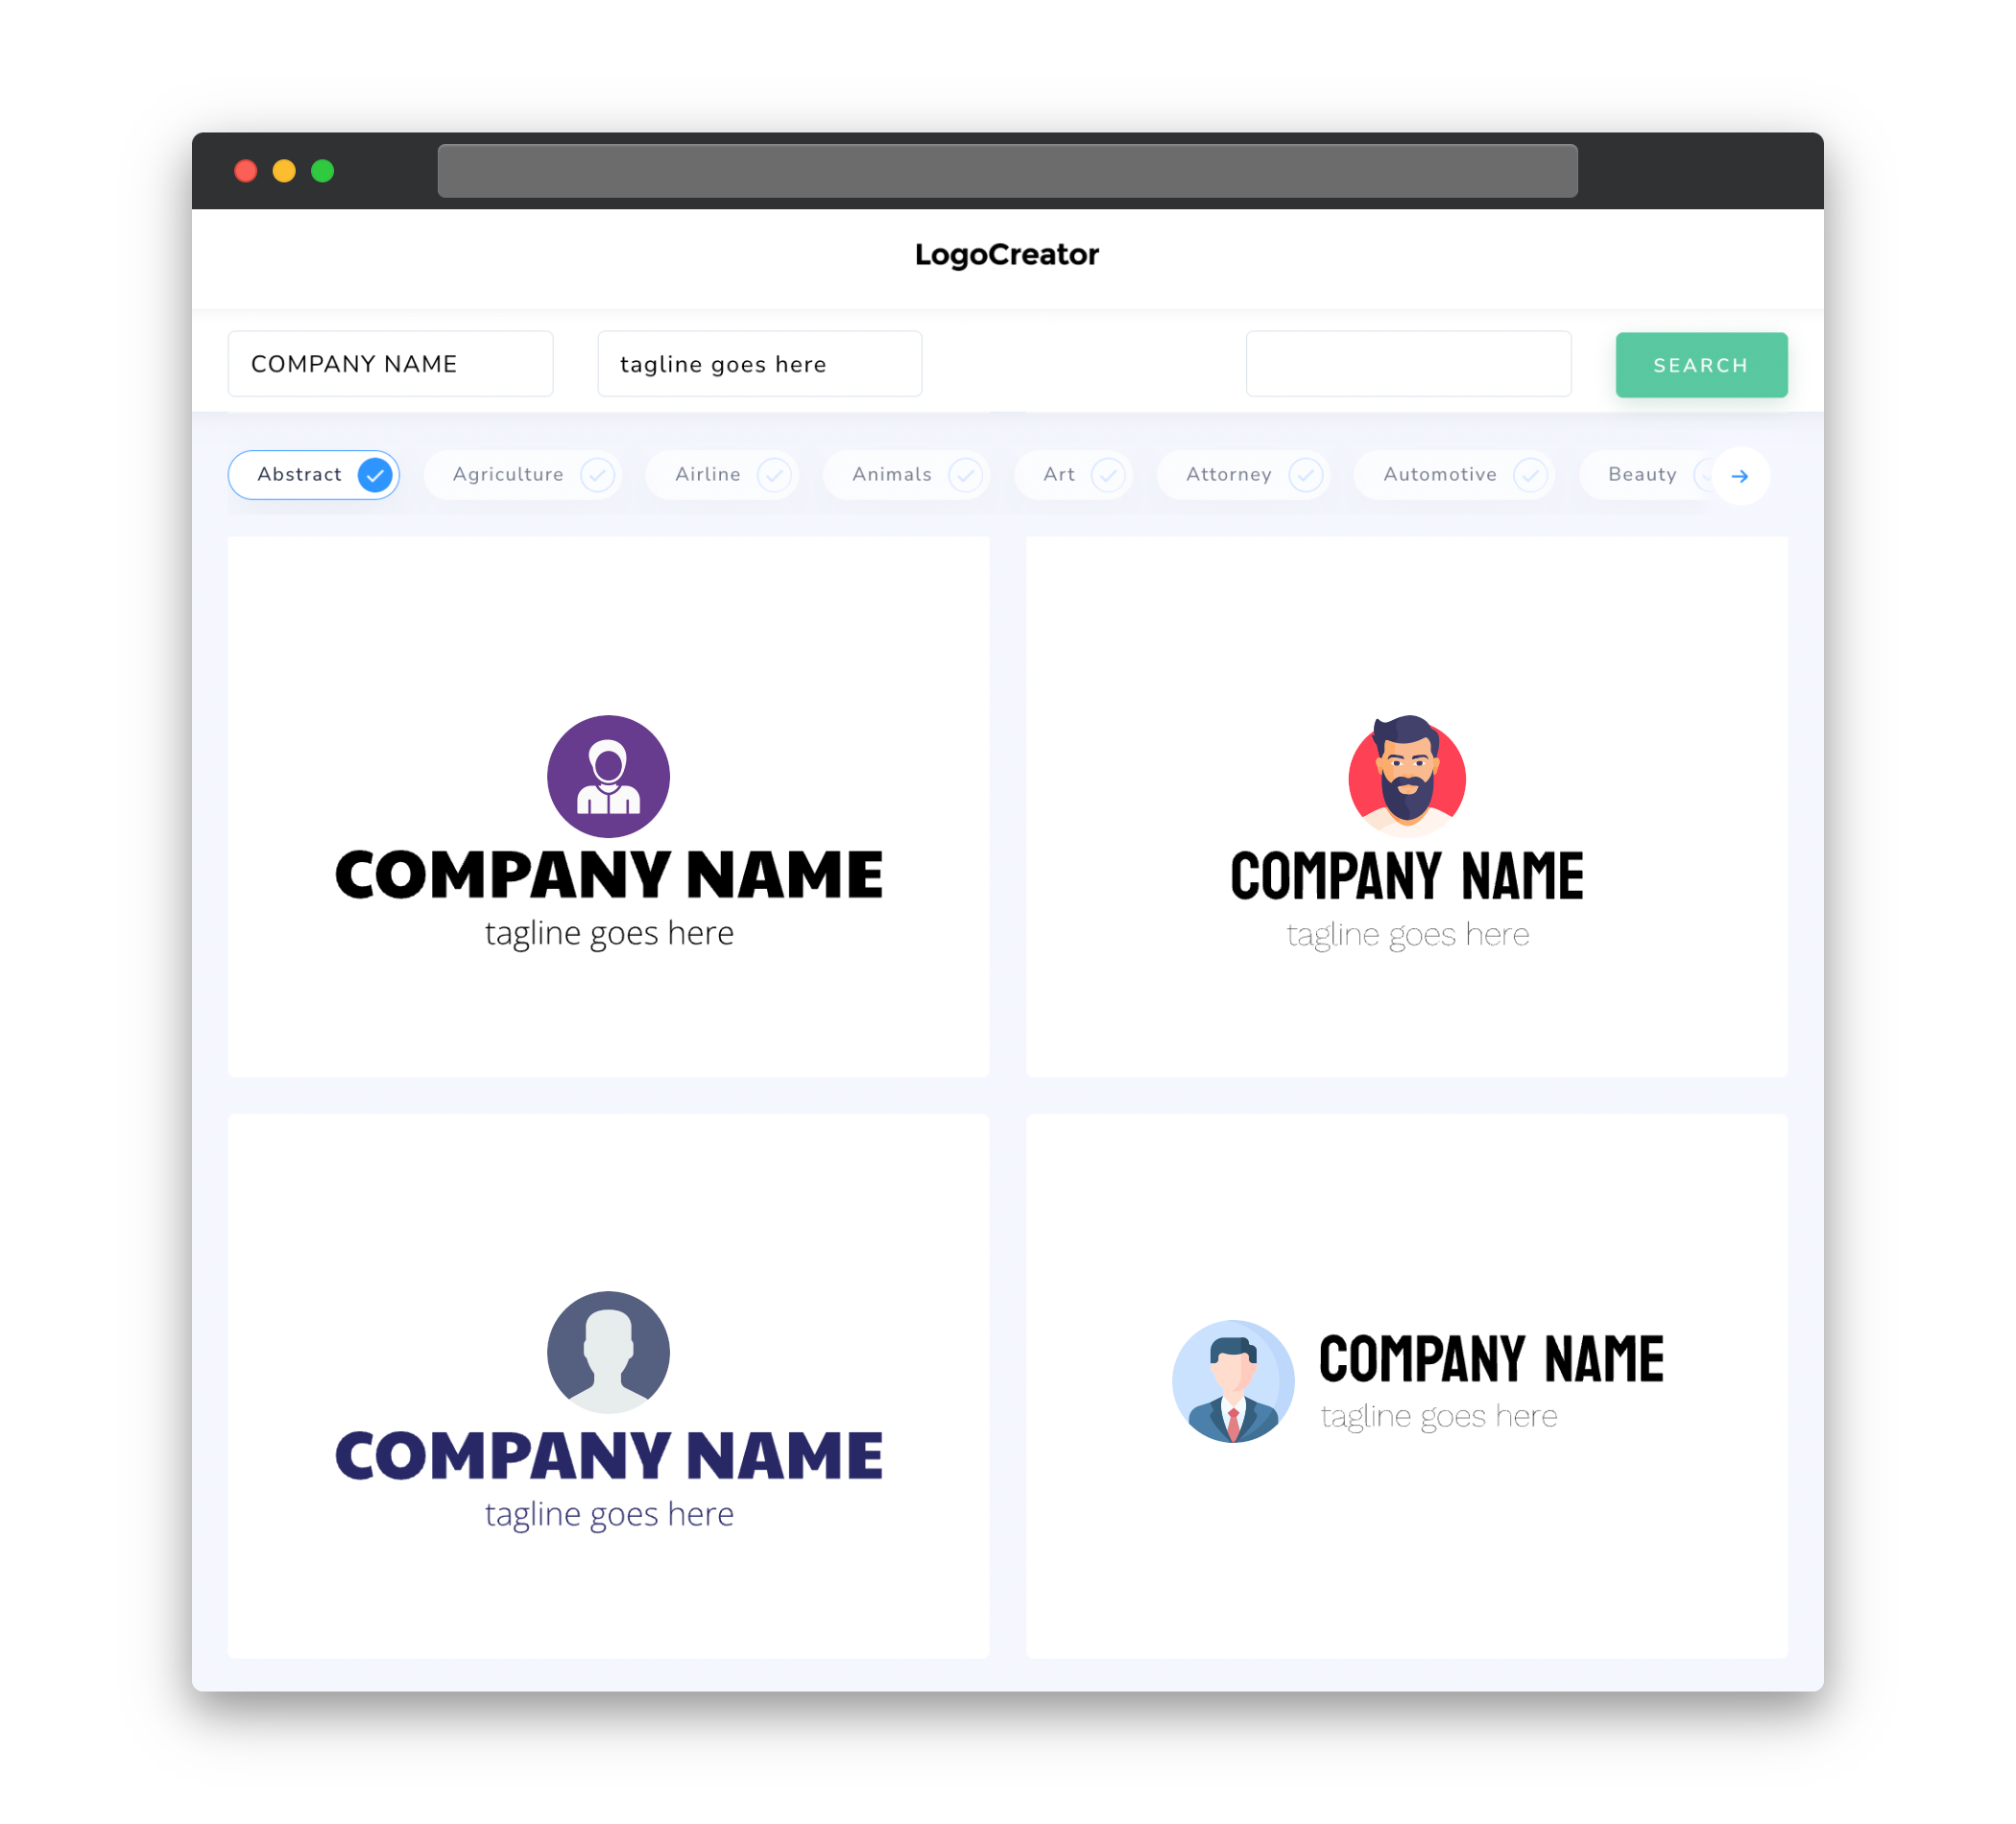Screen dimensions: 2016x1824
Task: Select the Animals menu category tab
Action: (x=913, y=474)
